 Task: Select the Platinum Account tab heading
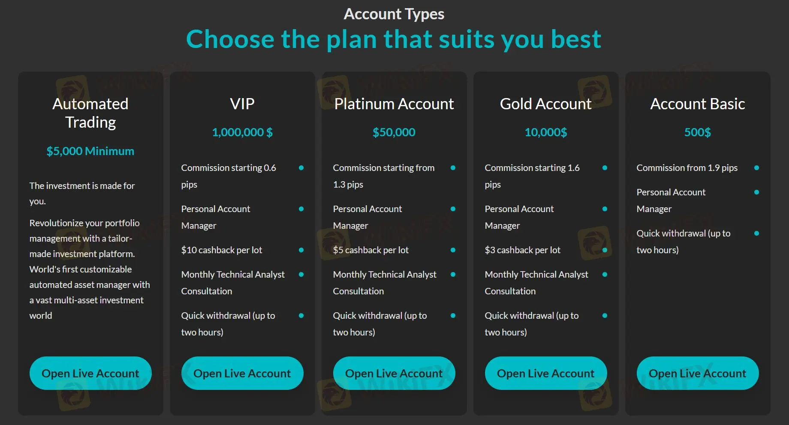click(x=394, y=104)
